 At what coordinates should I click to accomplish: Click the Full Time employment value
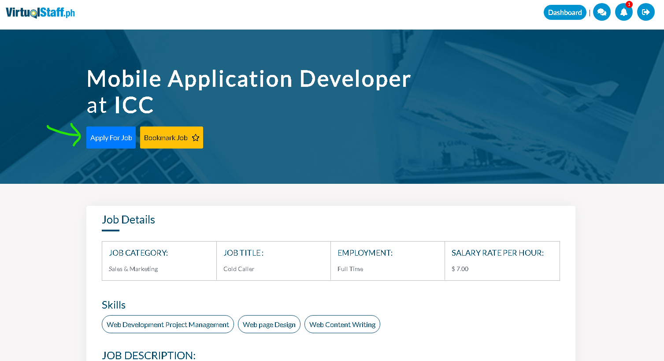coord(350,269)
